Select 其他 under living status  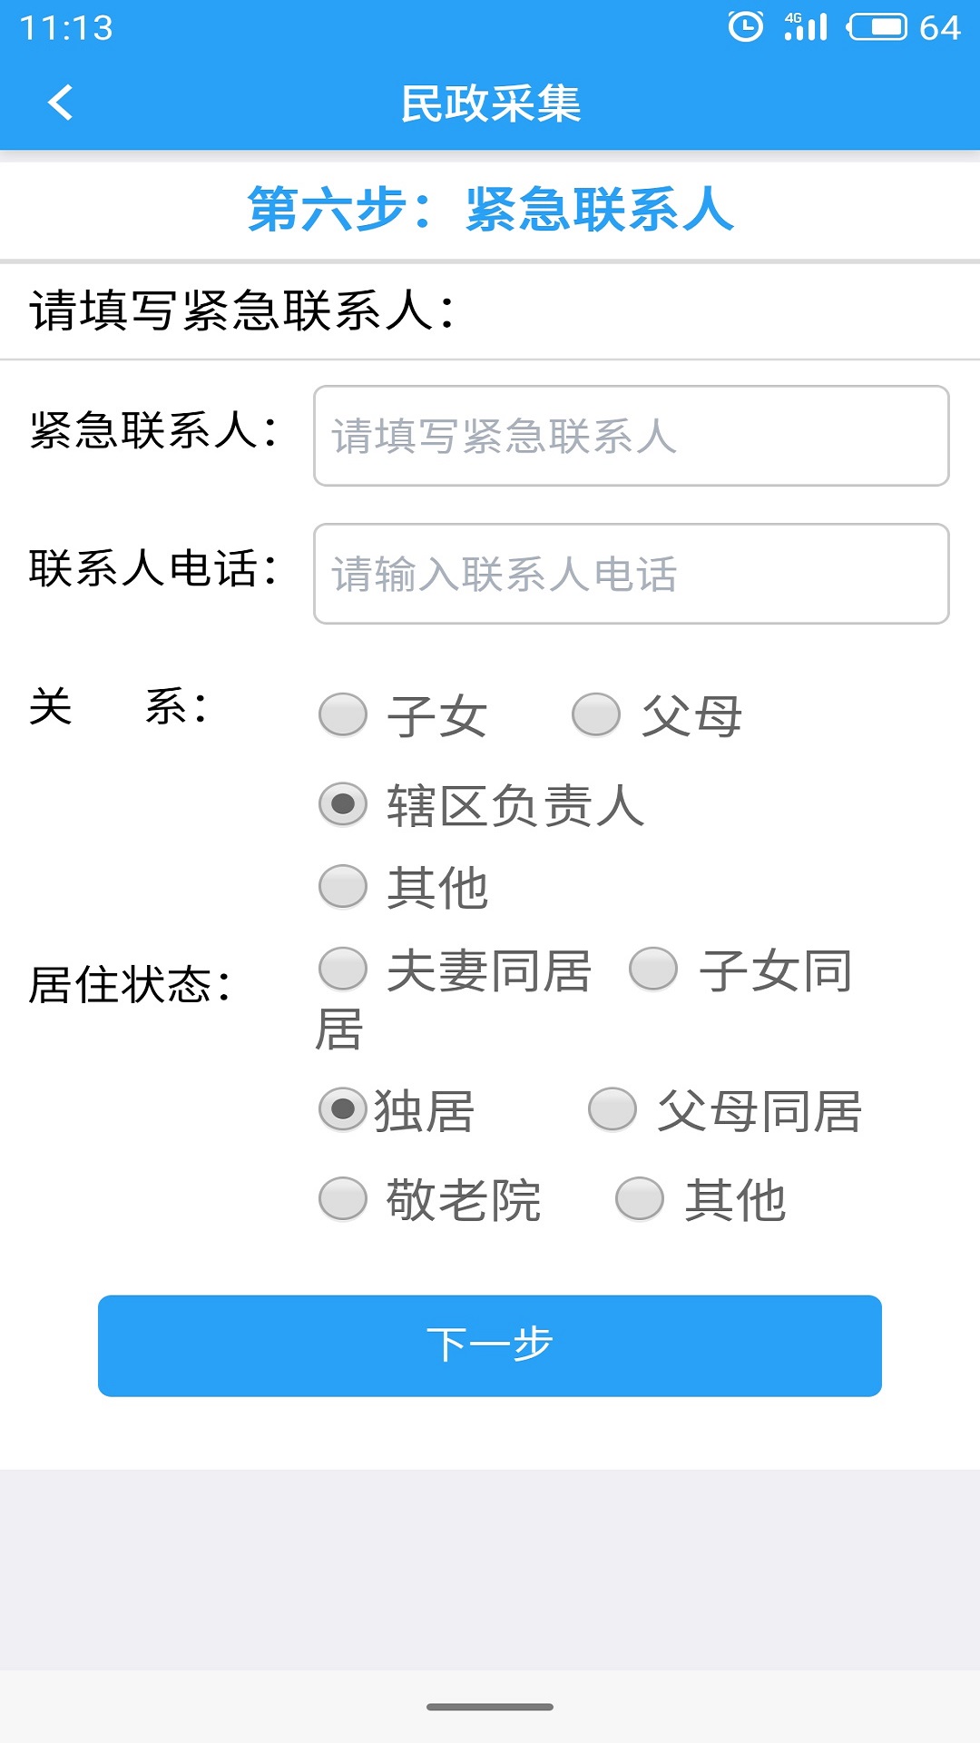pos(640,1198)
